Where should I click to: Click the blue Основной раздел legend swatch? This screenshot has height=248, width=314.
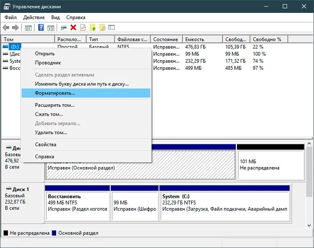tap(54, 233)
